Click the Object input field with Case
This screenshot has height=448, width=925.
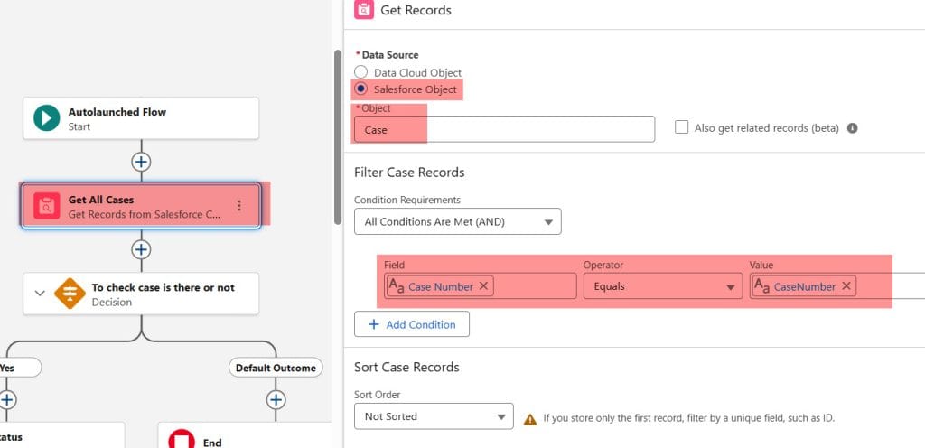point(504,129)
